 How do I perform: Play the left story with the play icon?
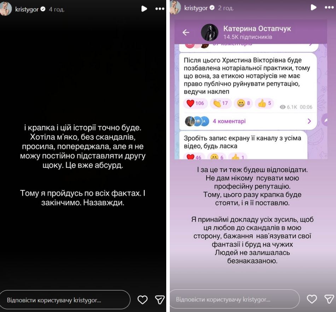point(144,9)
